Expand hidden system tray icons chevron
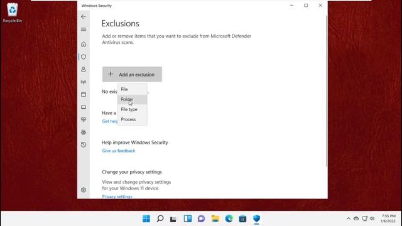 pyautogui.click(x=348, y=218)
